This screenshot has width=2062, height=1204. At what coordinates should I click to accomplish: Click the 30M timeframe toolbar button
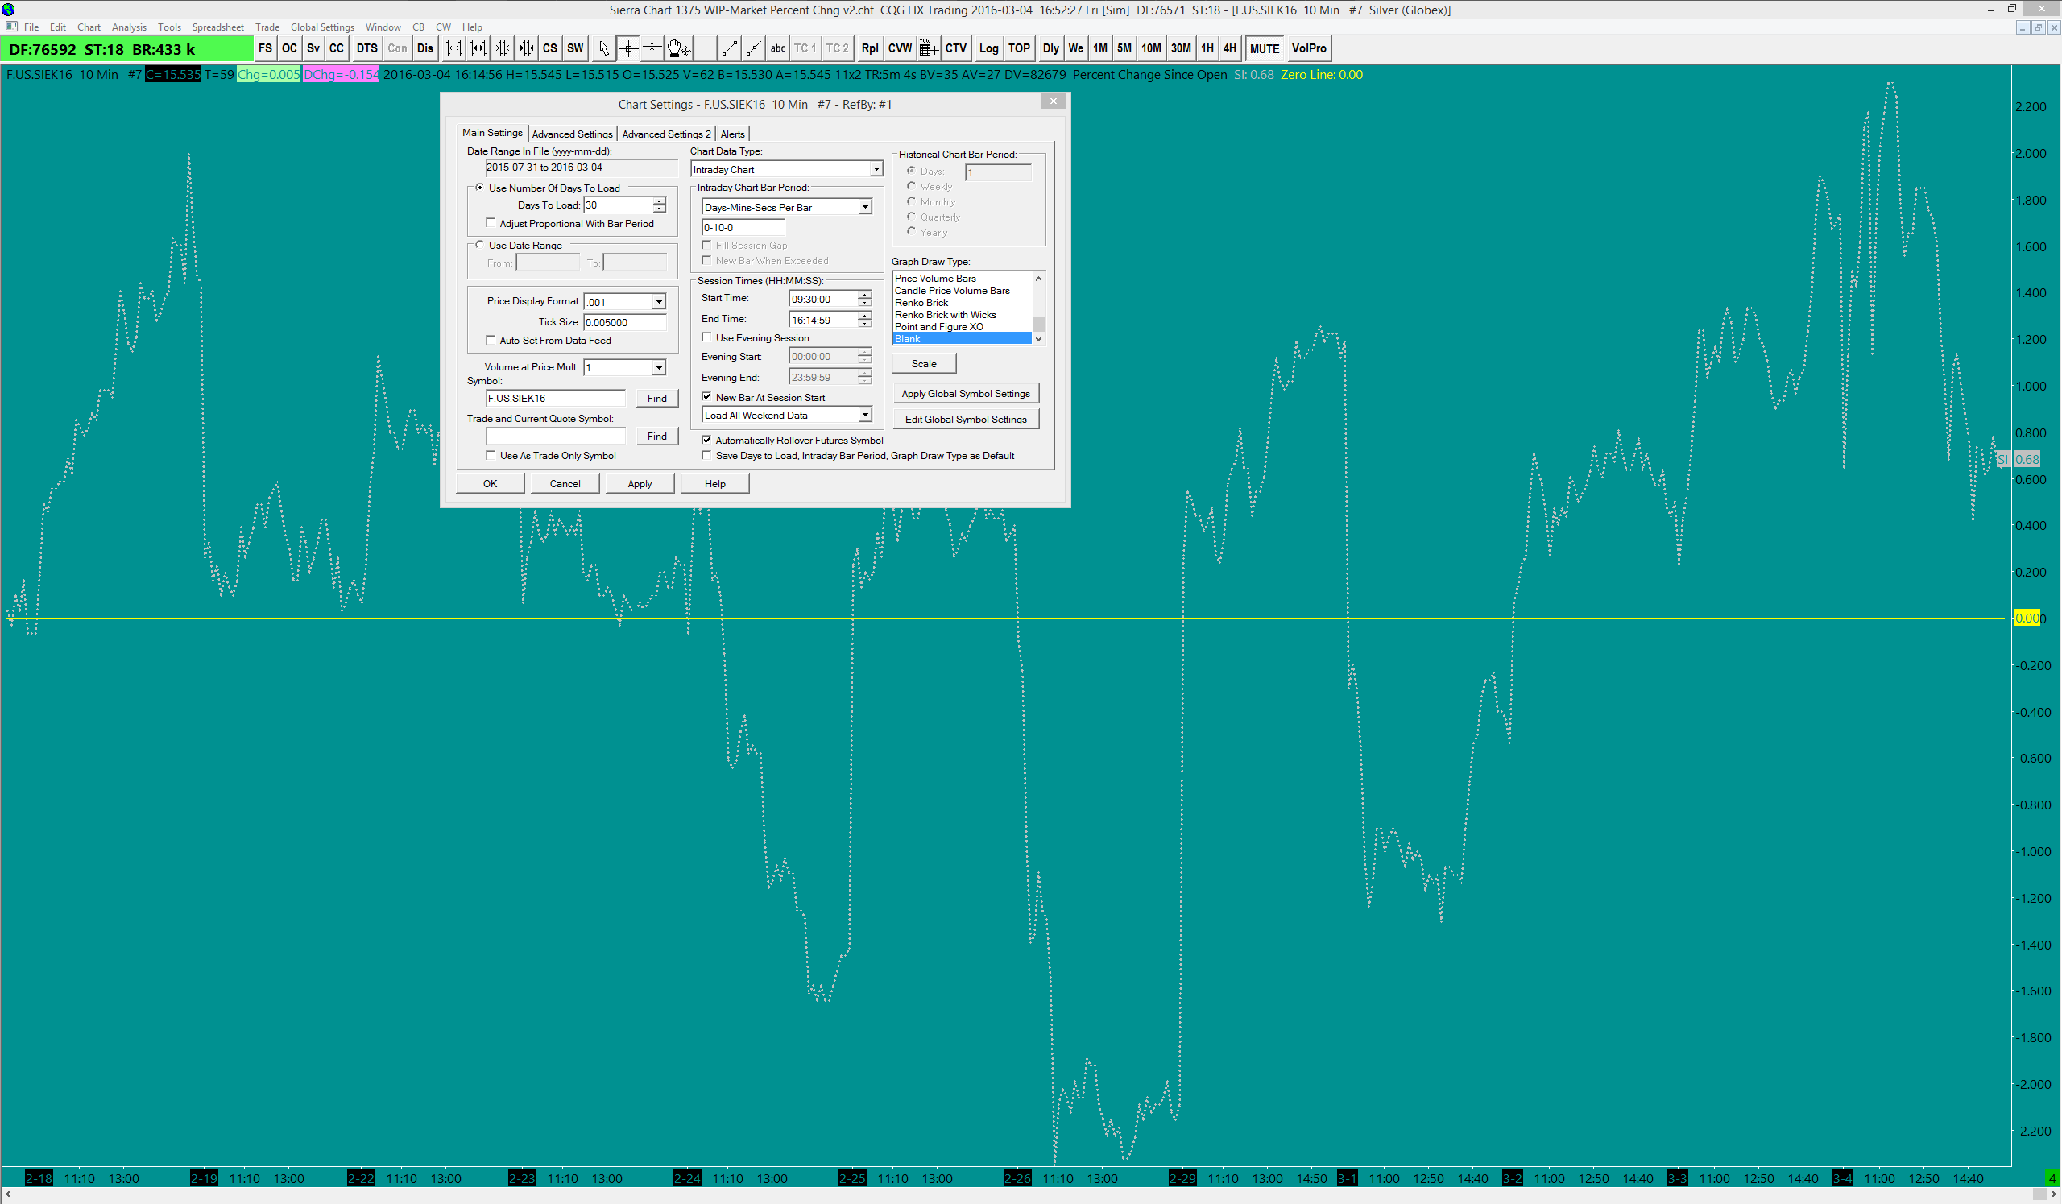coord(1180,48)
